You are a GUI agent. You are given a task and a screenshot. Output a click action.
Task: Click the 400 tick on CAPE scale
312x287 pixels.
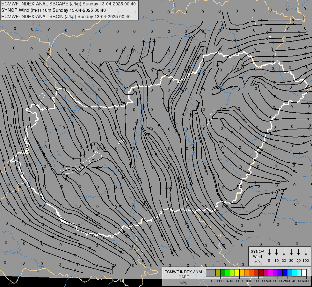[x=230, y=281]
